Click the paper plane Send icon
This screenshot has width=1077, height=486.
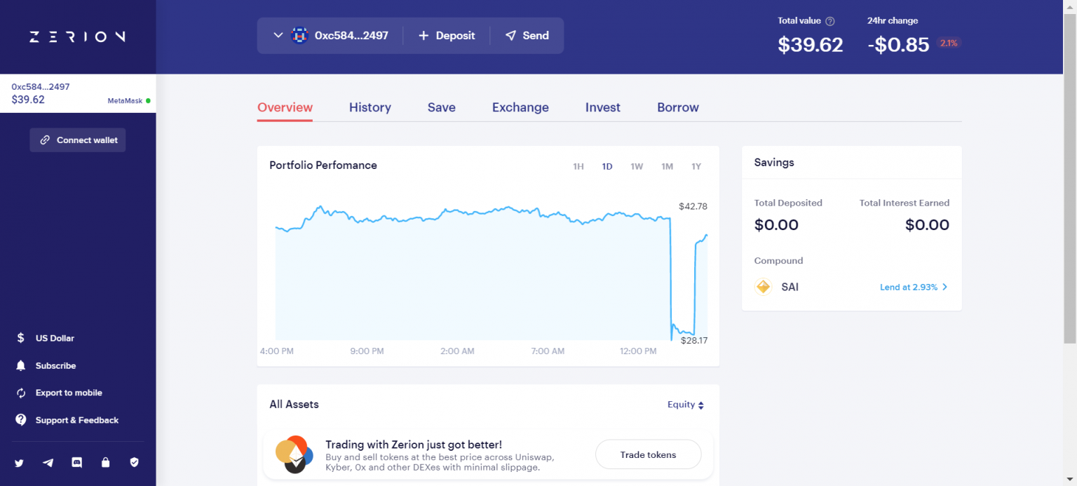click(510, 35)
